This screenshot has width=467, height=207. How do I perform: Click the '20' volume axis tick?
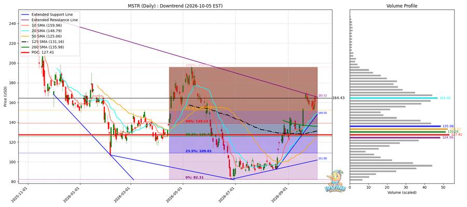point(387,188)
